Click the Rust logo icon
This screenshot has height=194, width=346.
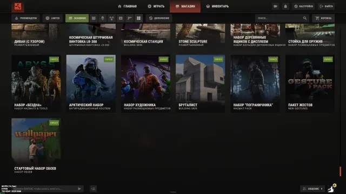[18, 6]
